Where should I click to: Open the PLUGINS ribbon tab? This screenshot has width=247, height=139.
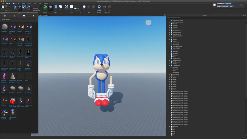46,3
